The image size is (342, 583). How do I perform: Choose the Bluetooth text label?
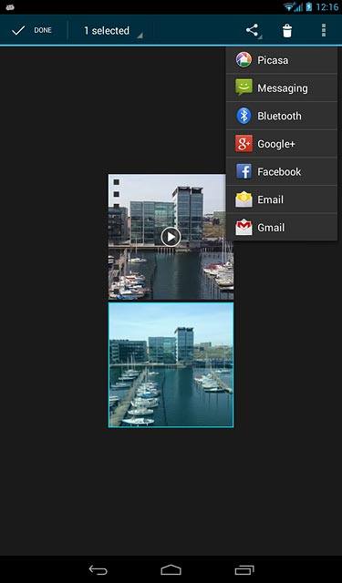point(279,116)
